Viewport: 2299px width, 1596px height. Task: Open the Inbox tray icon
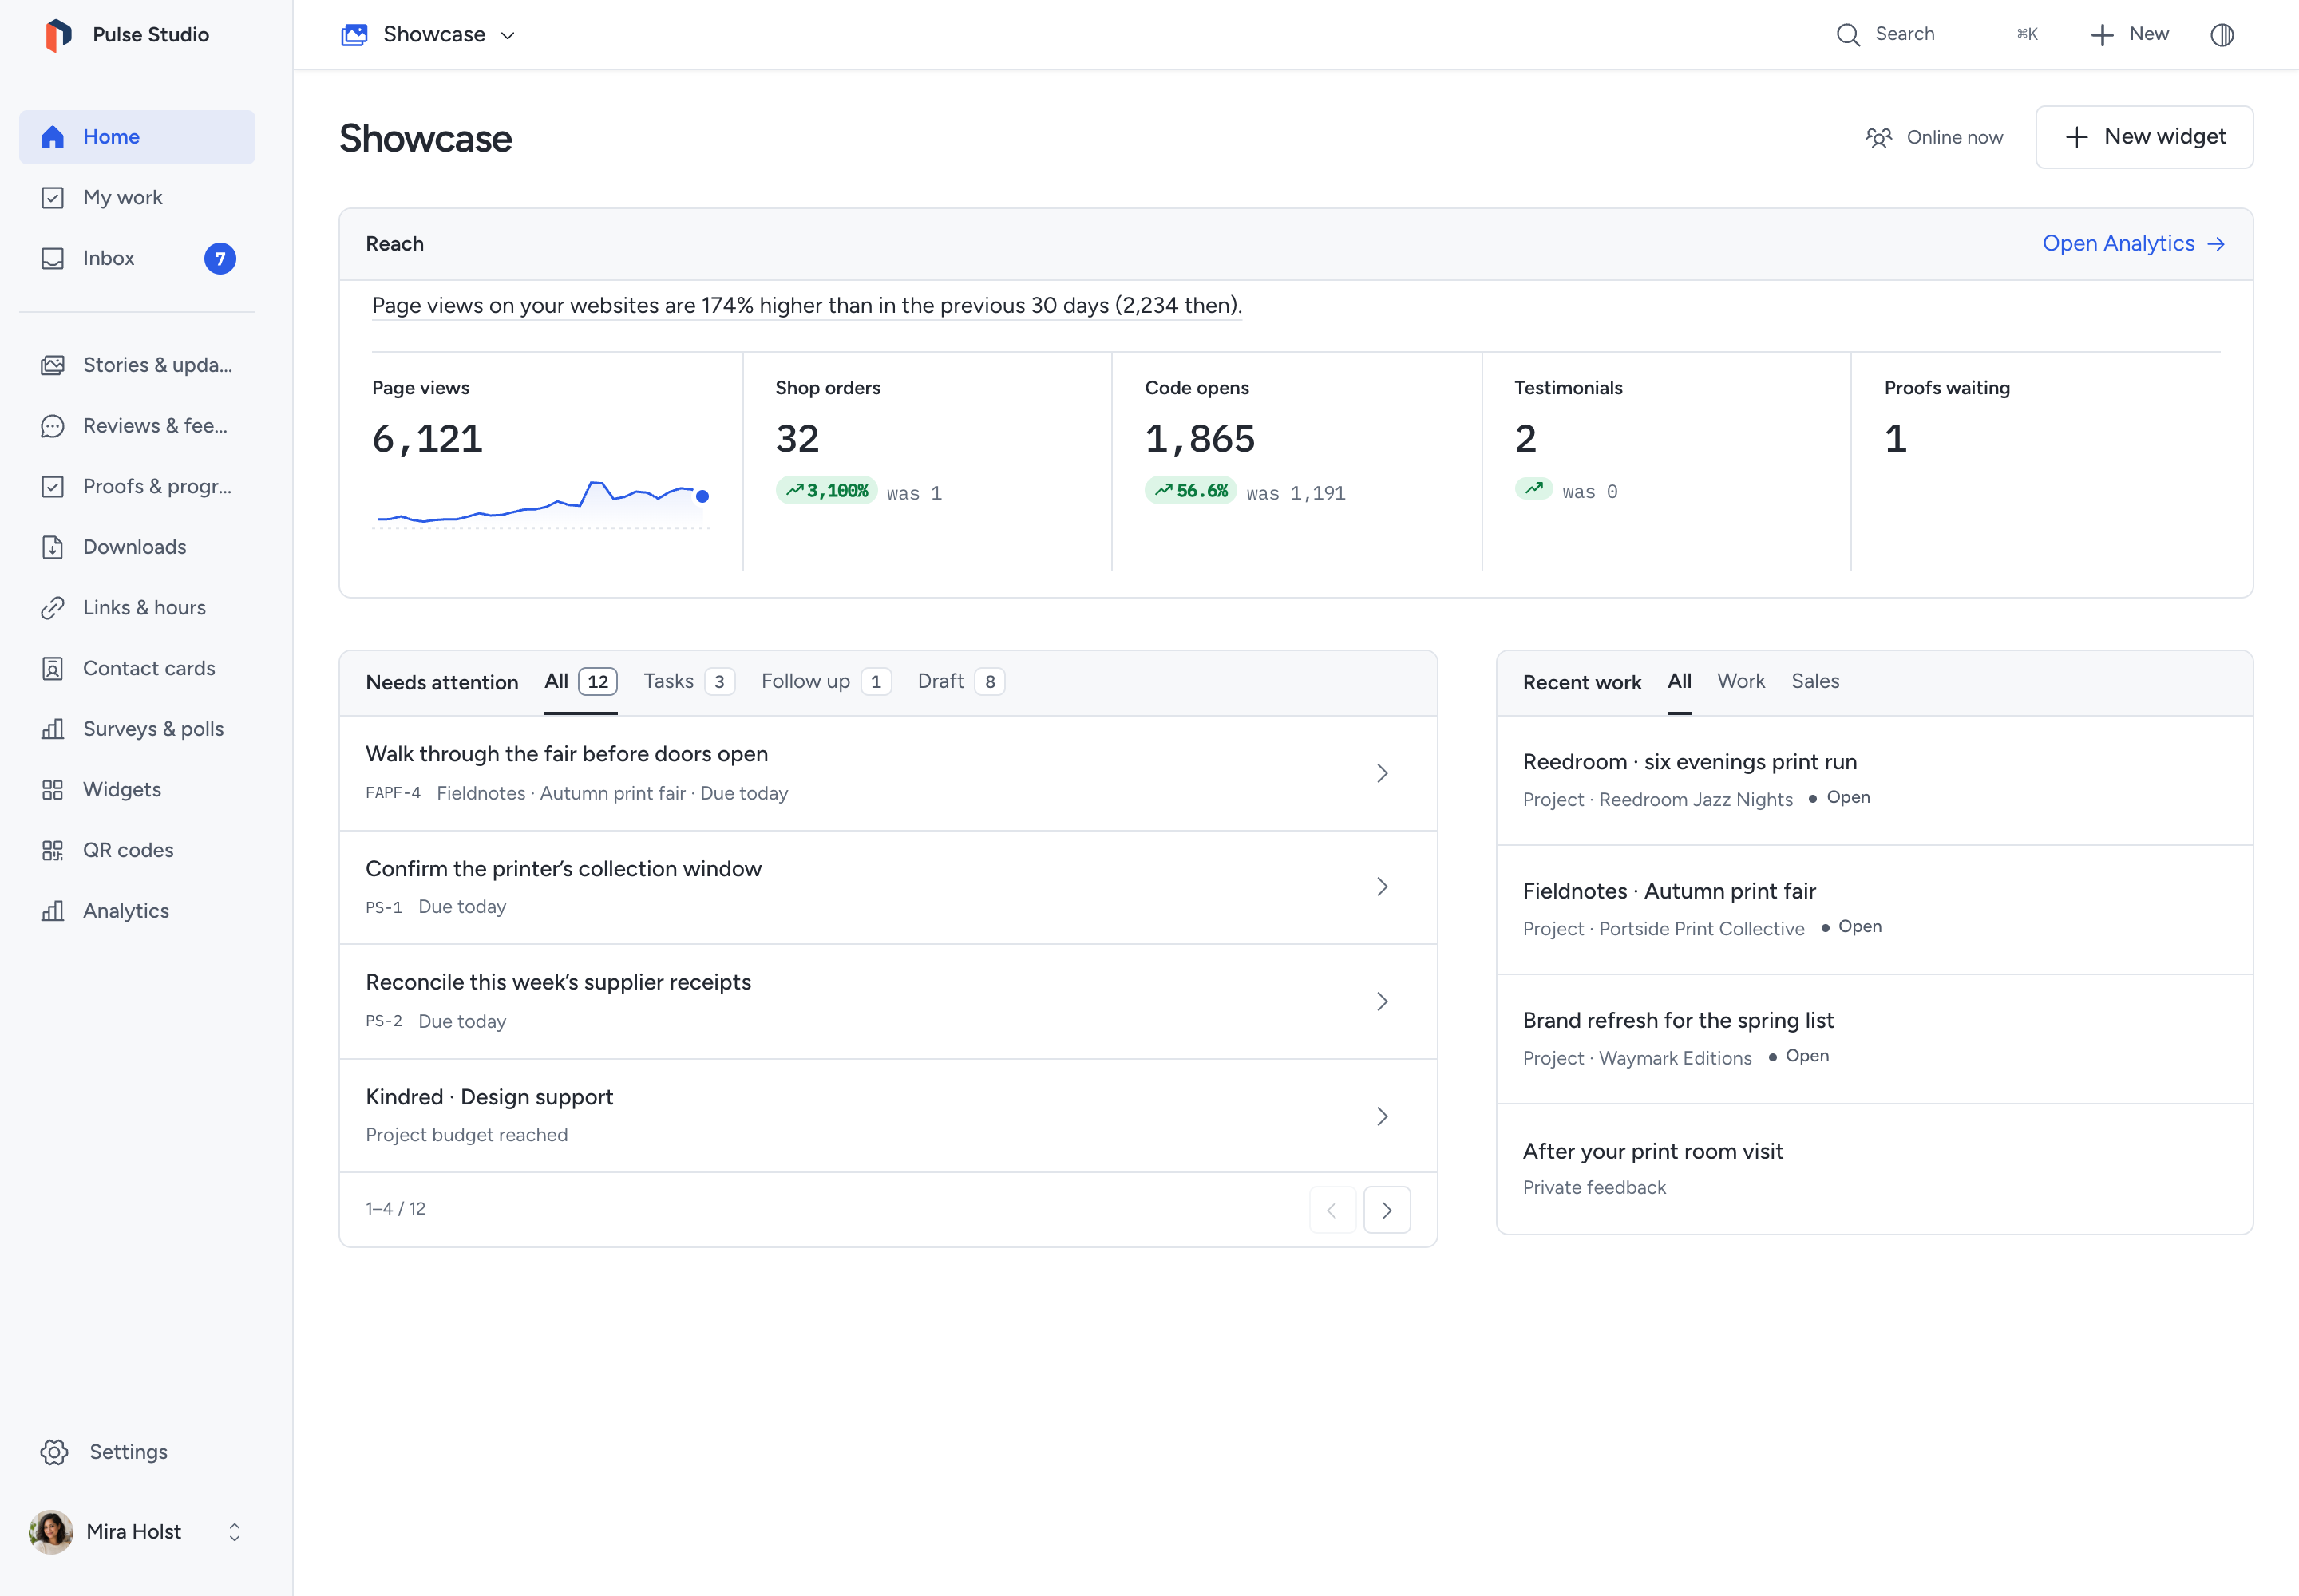click(53, 258)
